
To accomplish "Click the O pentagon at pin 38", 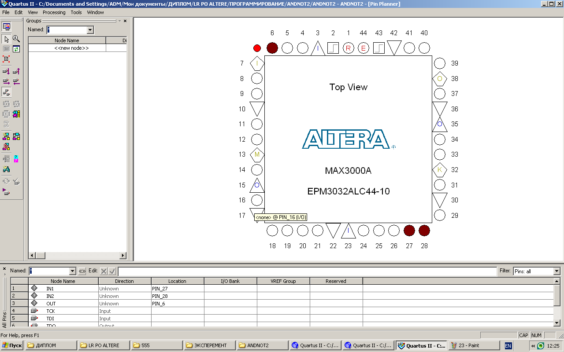I will tap(440, 78).
